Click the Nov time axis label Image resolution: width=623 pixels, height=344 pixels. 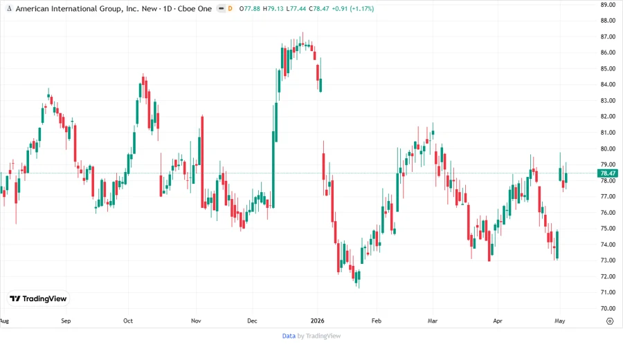click(x=196, y=321)
